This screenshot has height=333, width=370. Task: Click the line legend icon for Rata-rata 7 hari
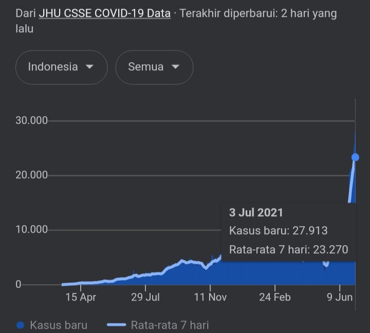click(117, 325)
